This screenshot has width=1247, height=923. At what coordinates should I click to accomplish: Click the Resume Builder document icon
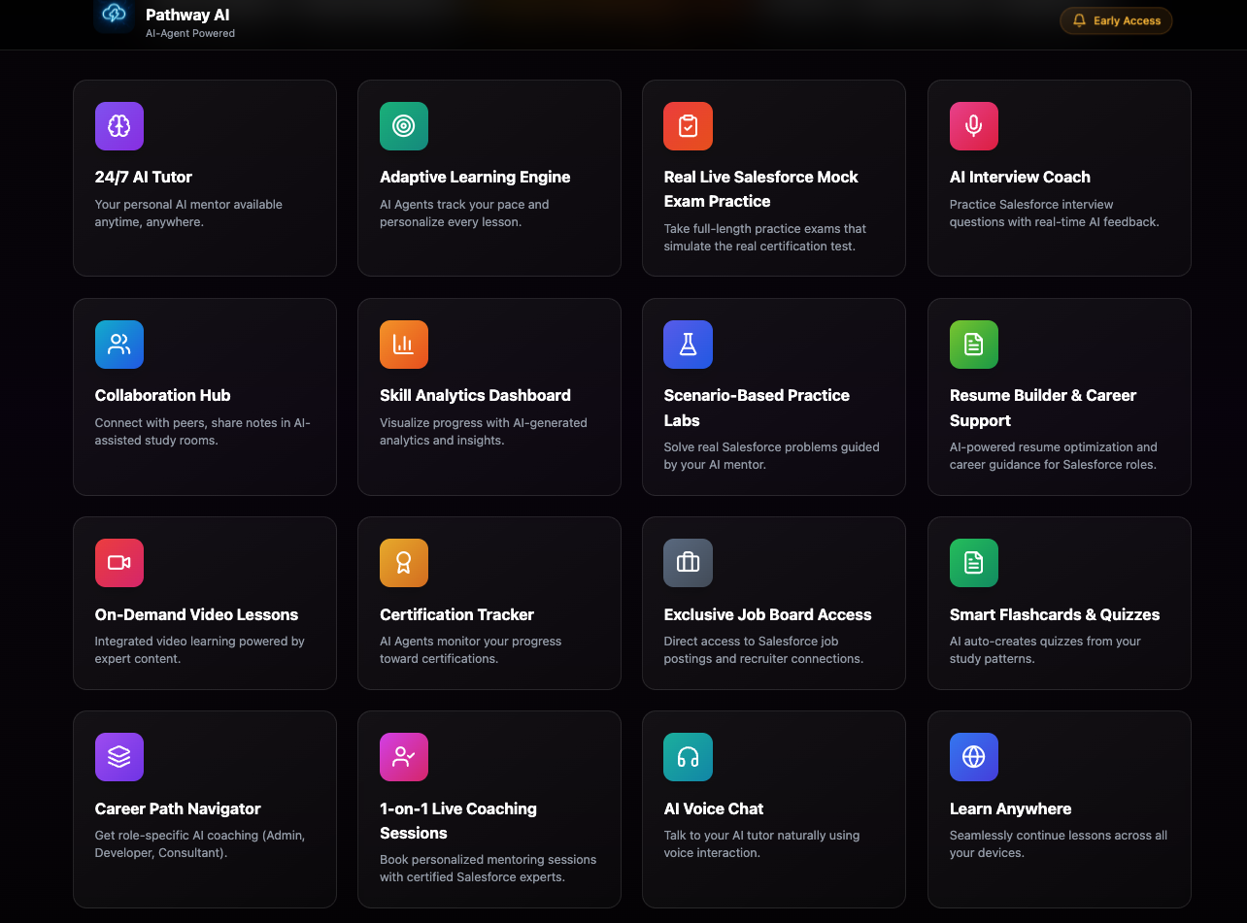973,344
